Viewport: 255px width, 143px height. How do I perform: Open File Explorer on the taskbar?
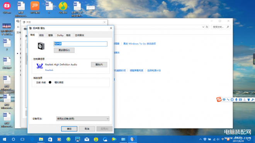tap(41, 139)
